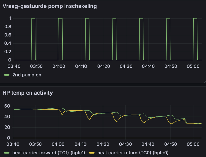This screenshot has width=206, height=157.
Task: Click the 60 y-axis label in HP temp chart
Action: [x=7, y=106]
